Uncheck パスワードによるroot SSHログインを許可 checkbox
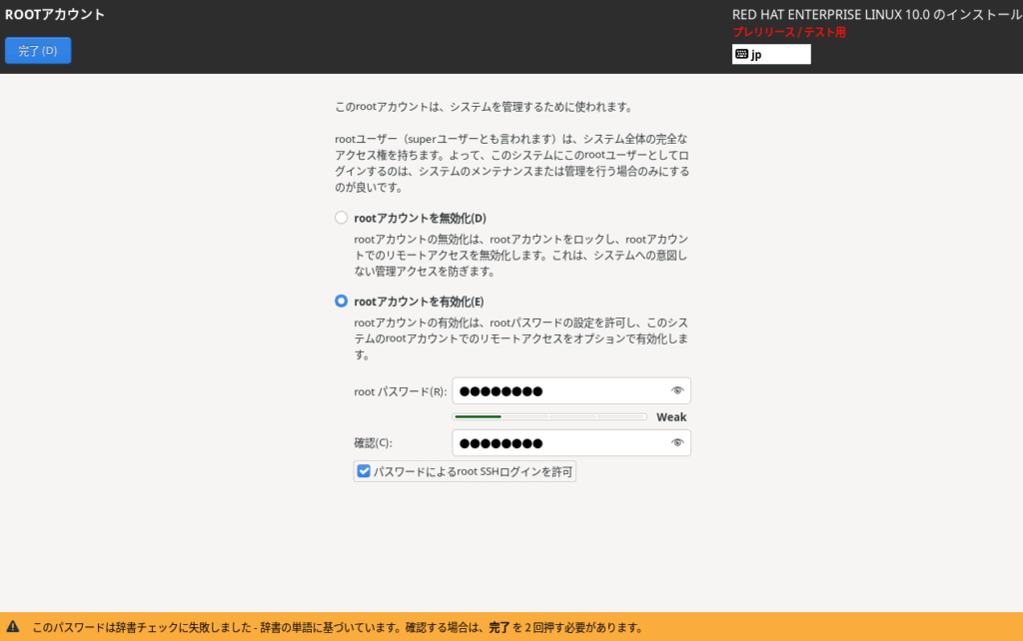The image size is (1023, 641). point(365,471)
